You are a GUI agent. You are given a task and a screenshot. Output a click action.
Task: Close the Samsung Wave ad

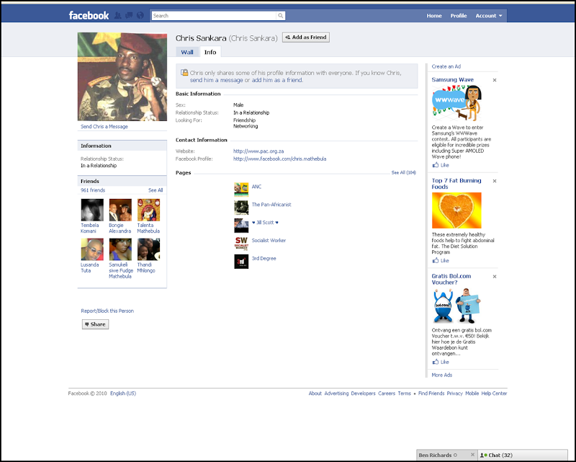pyautogui.click(x=495, y=80)
